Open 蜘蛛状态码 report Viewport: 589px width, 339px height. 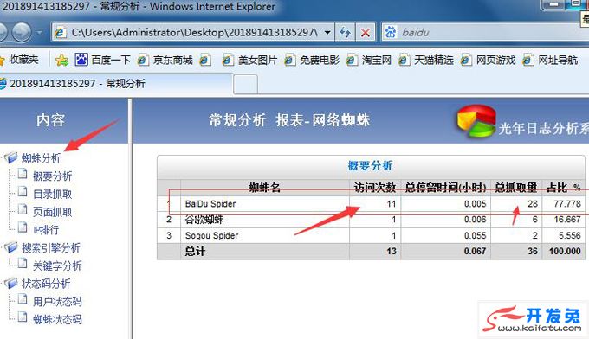(x=57, y=319)
